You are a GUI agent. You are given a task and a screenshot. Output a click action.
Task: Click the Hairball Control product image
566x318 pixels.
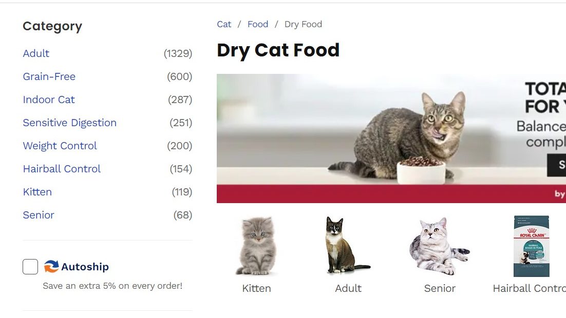[531, 246]
